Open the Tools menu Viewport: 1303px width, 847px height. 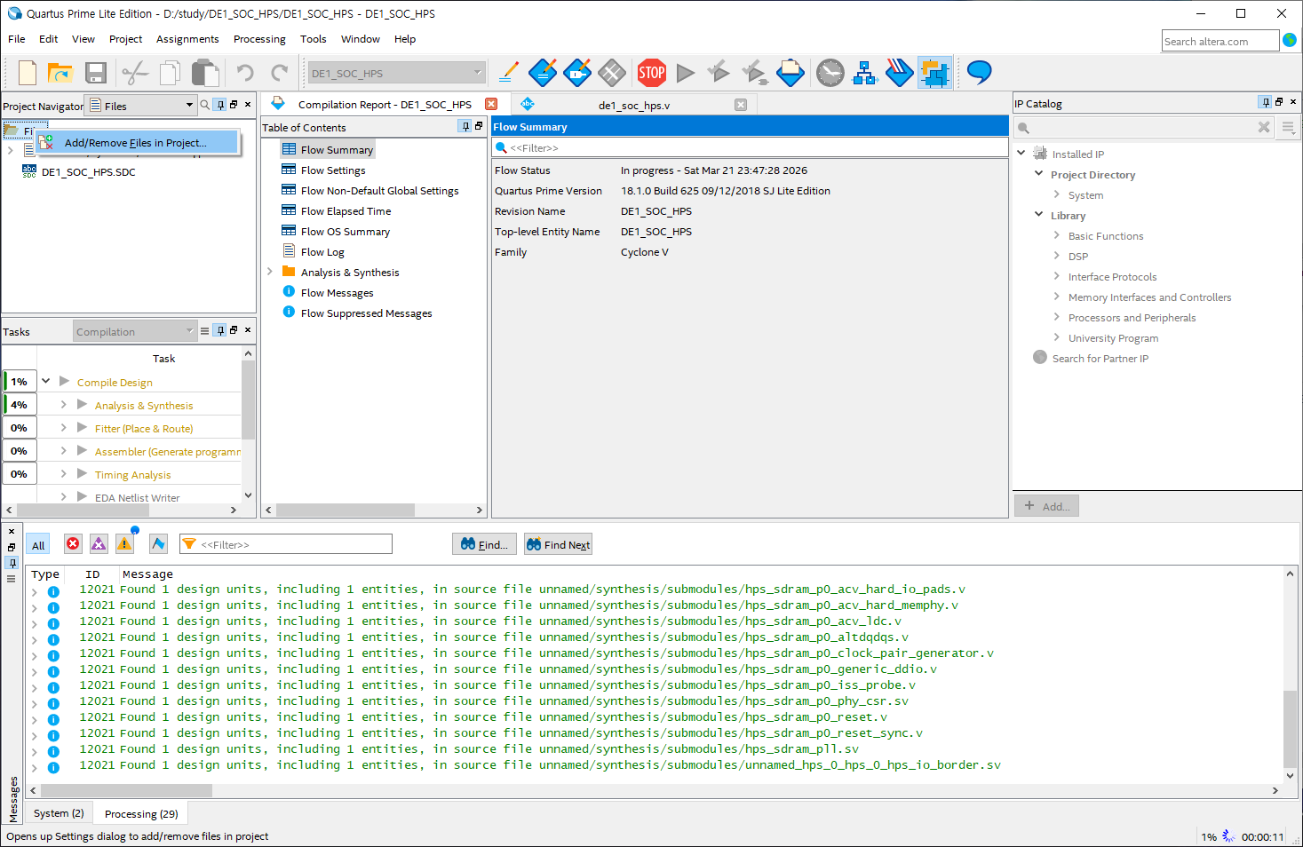pyautogui.click(x=313, y=39)
